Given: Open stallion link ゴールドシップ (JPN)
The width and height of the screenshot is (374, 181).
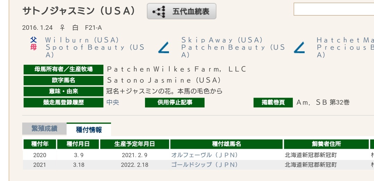Looking at the screenshot, I should (x=204, y=165).
